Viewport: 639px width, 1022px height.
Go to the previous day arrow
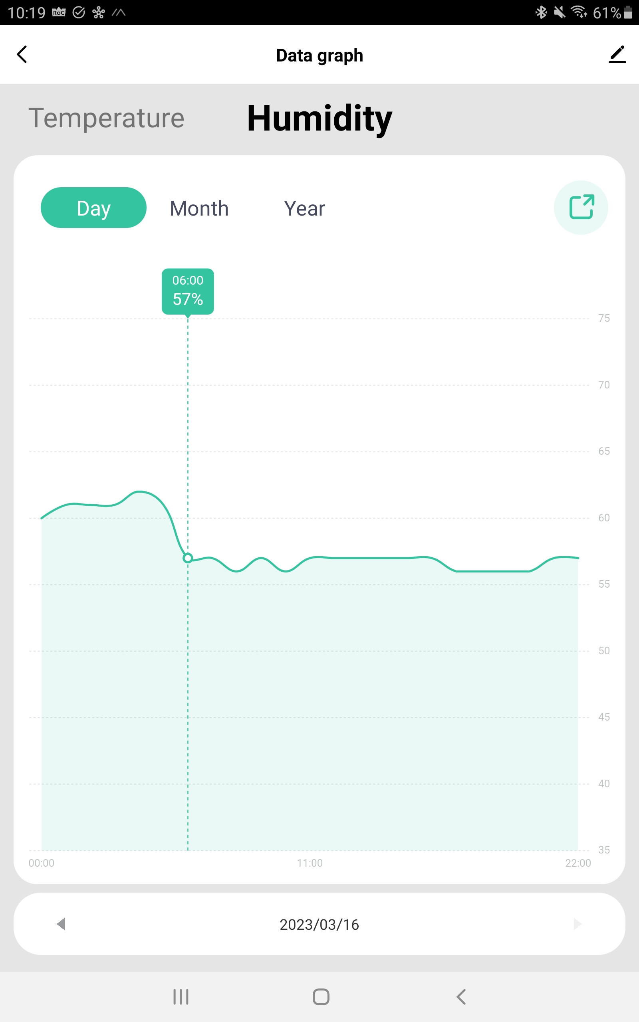(x=61, y=924)
